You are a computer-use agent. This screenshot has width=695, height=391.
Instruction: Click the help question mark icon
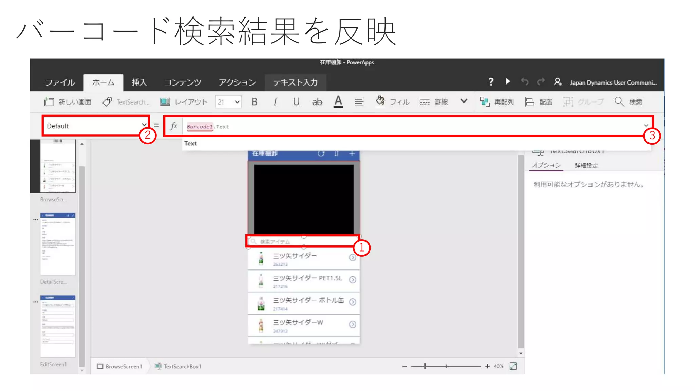click(x=491, y=82)
